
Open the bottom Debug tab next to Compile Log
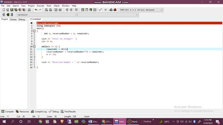(54, 111)
